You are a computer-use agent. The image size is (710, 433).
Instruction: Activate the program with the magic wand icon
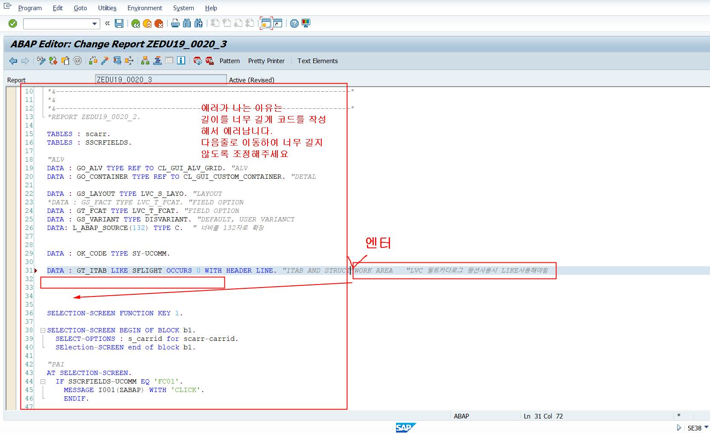point(105,61)
